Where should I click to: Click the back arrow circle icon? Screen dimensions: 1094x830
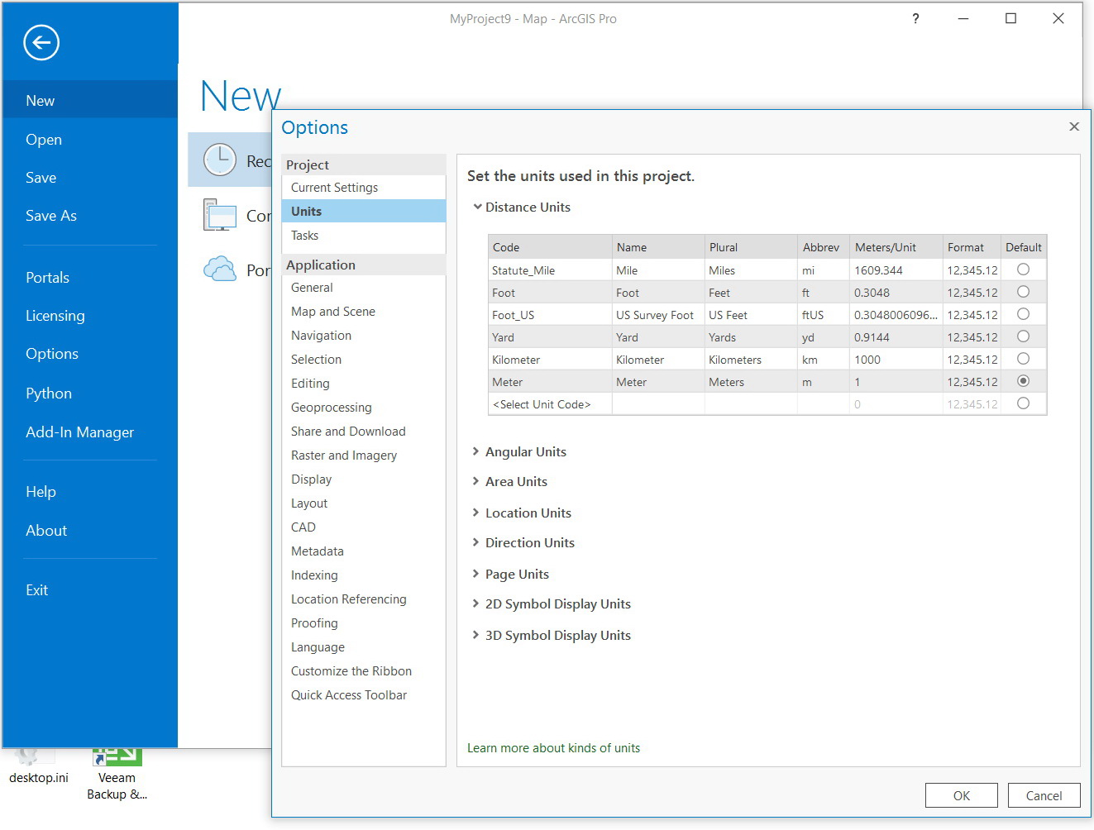(41, 42)
